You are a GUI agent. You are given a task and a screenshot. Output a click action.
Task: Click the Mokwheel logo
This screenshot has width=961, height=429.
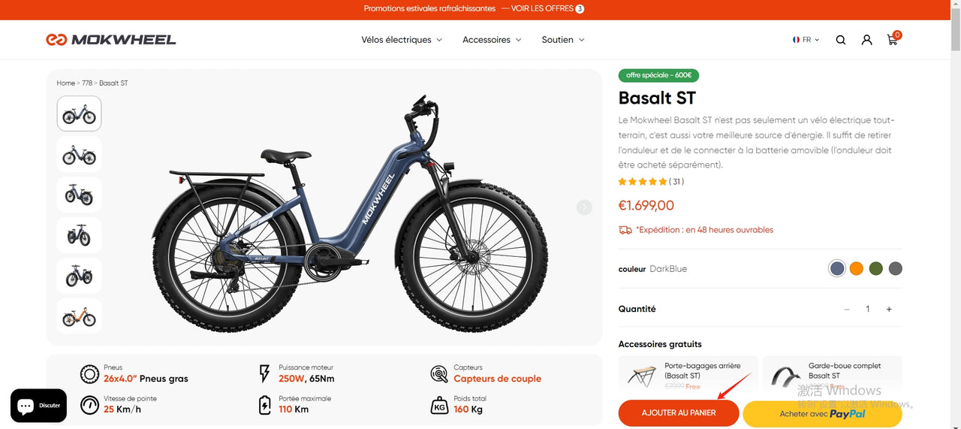(111, 40)
